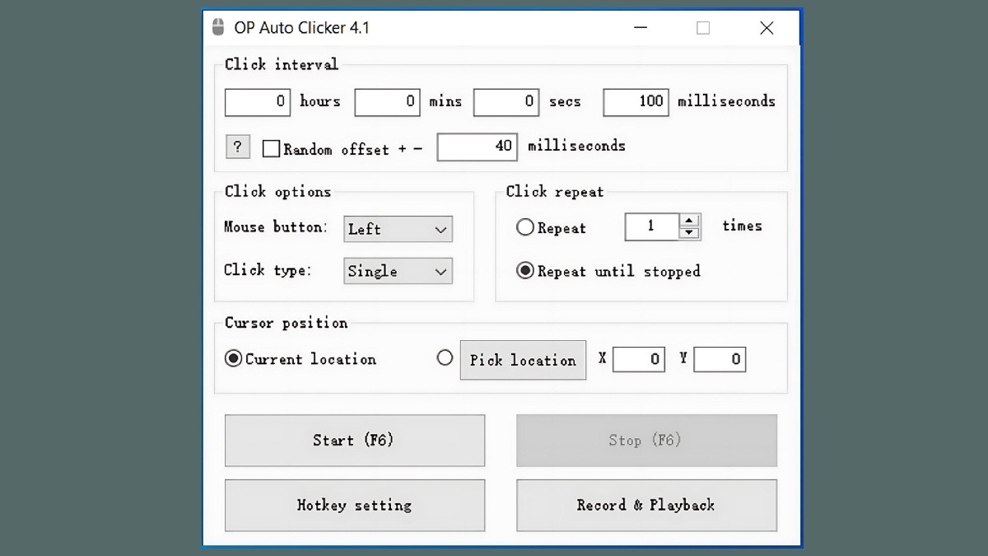The width and height of the screenshot is (988, 556).
Task: Click the mouse icon in the title bar
Action: (218, 27)
